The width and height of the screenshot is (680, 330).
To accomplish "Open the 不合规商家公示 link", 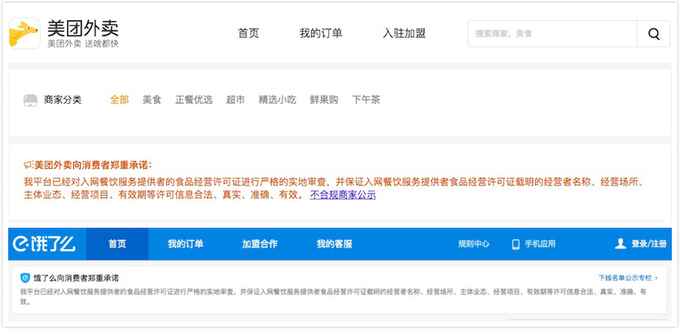I will [x=342, y=195].
